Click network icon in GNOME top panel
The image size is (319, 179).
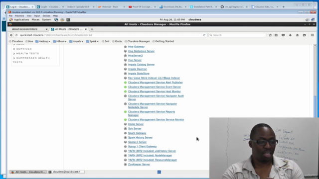tap(313, 20)
